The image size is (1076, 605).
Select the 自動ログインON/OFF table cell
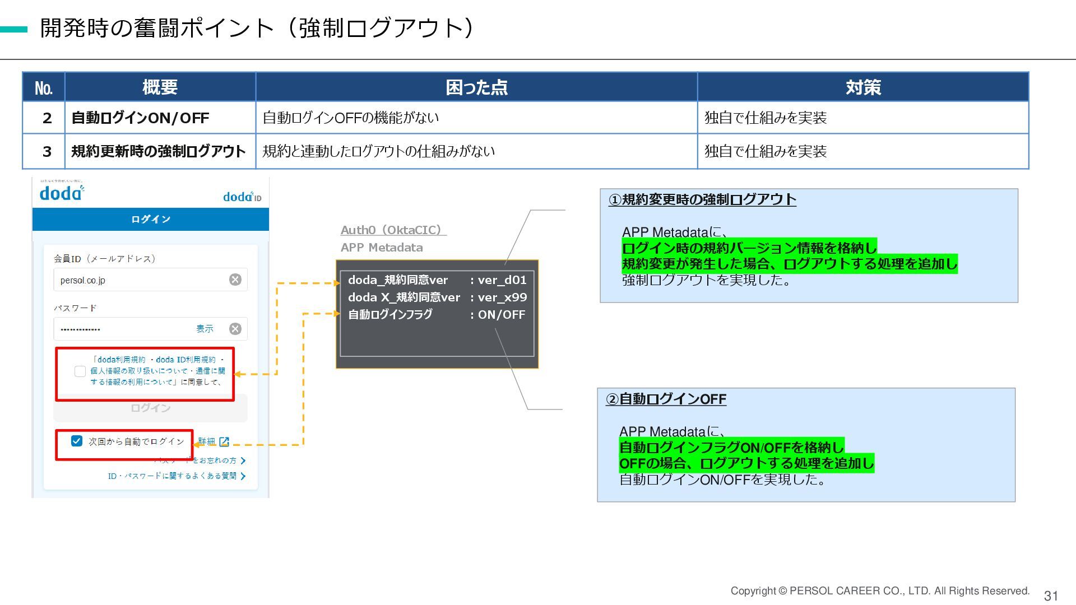tap(160, 118)
